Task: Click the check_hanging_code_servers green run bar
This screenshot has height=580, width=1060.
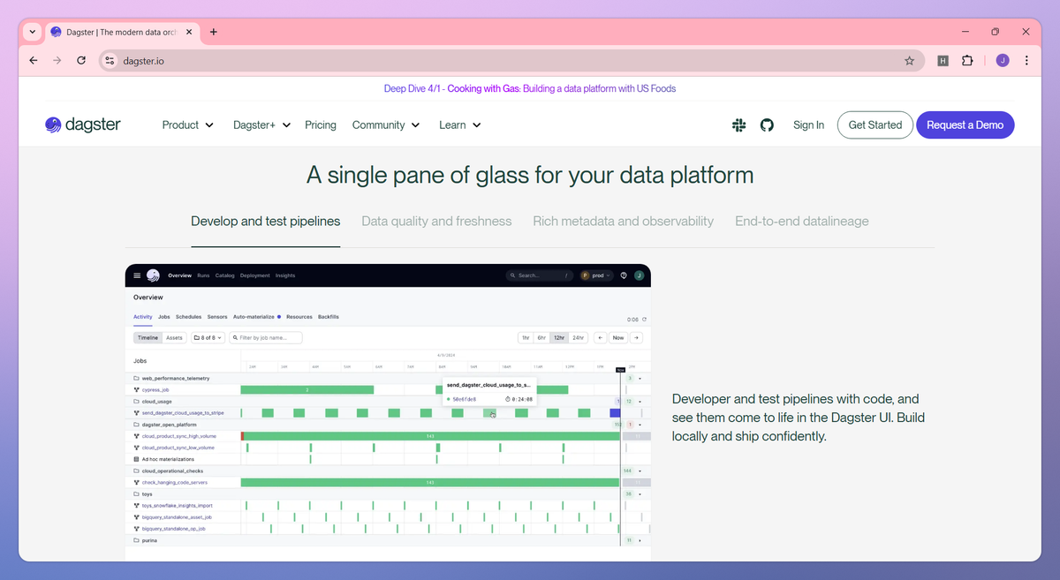Action: 430,482
